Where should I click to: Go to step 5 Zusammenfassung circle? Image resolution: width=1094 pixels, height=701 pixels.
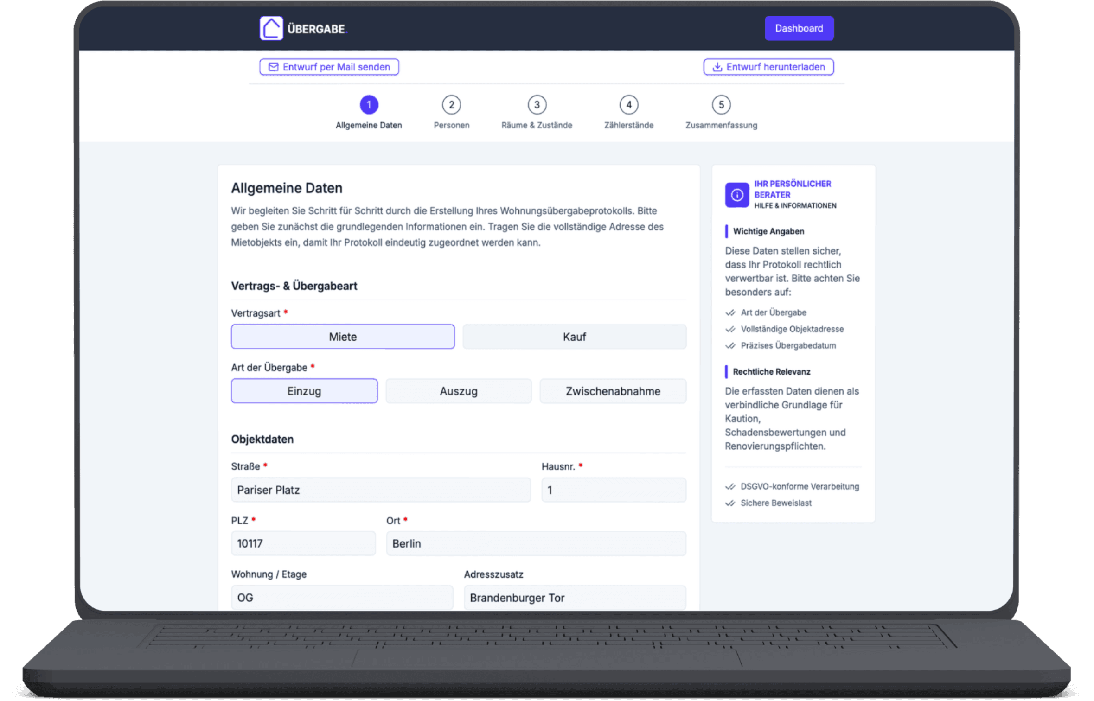[x=721, y=105]
